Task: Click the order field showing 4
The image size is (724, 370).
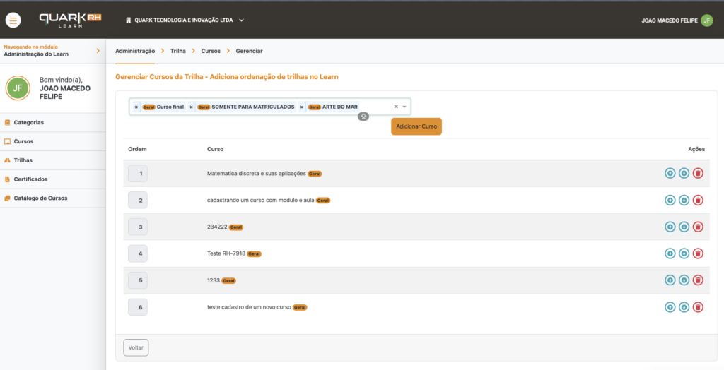Action: 138,253
